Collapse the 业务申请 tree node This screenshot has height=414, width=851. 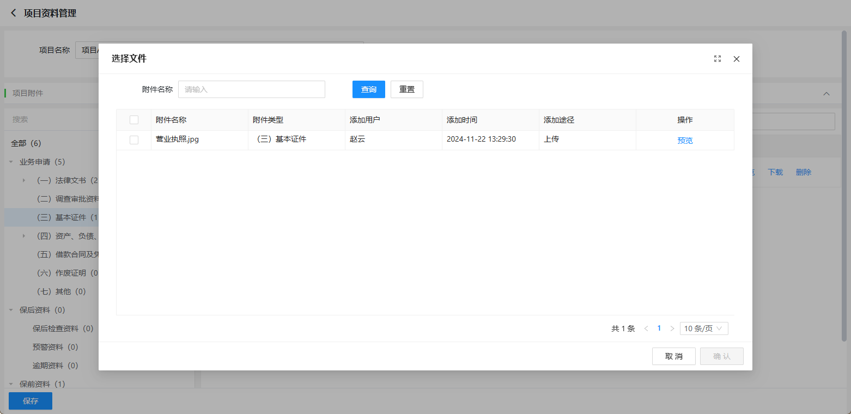[x=11, y=162]
